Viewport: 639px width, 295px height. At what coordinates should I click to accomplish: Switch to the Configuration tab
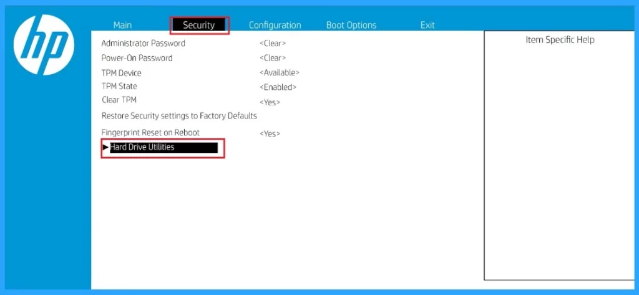click(x=275, y=26)
